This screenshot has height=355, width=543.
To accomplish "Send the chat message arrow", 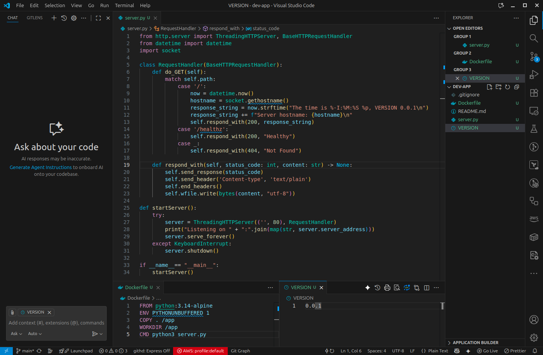I will pyautogui.click(x=95, y=334).
